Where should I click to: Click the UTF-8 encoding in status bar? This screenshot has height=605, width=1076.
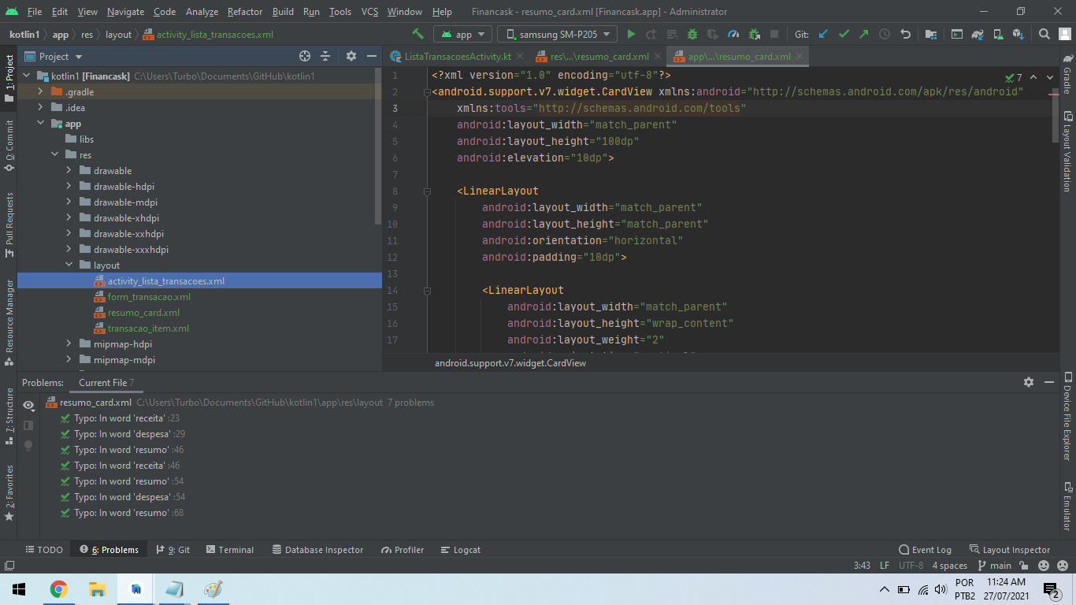point(911,566)
